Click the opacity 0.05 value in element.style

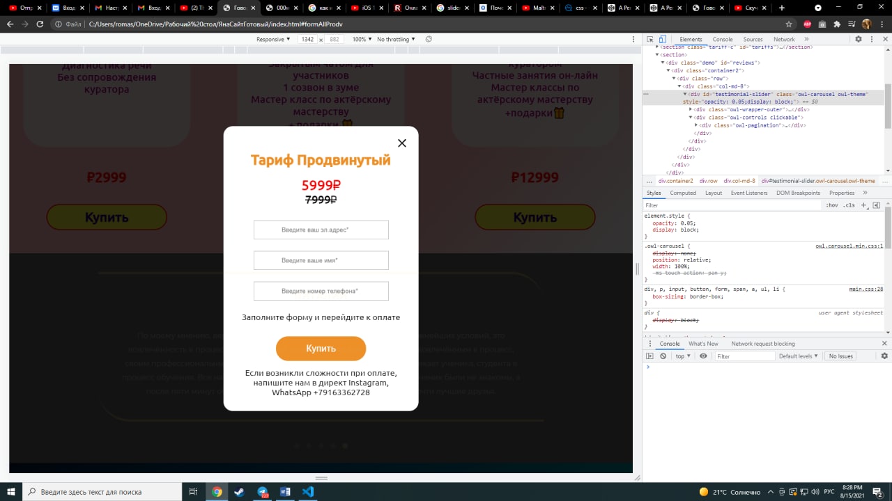point(688,223)
